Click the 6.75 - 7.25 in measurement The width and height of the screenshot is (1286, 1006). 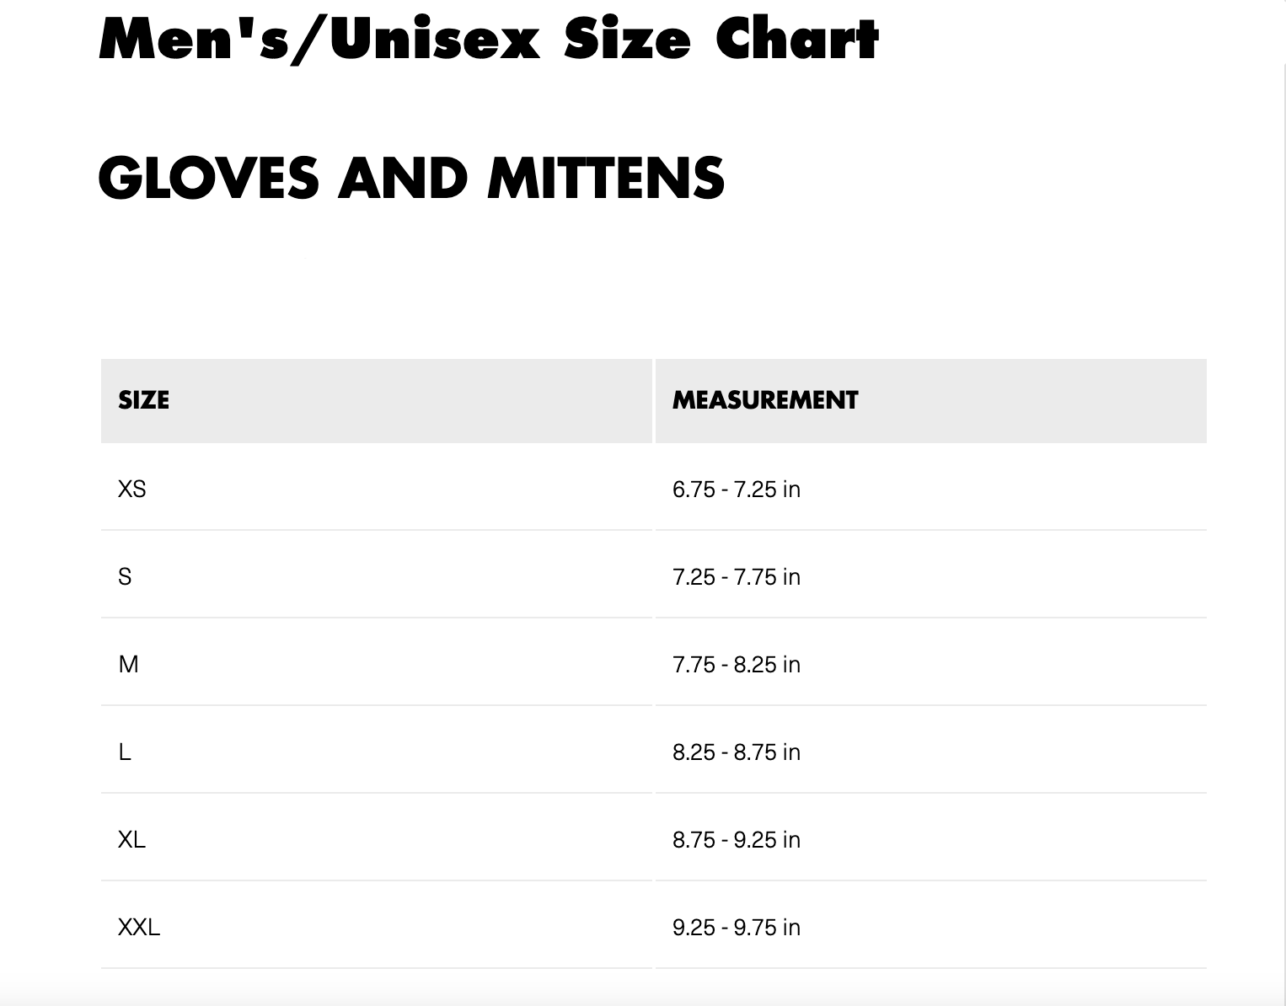(x=737, y=490)
